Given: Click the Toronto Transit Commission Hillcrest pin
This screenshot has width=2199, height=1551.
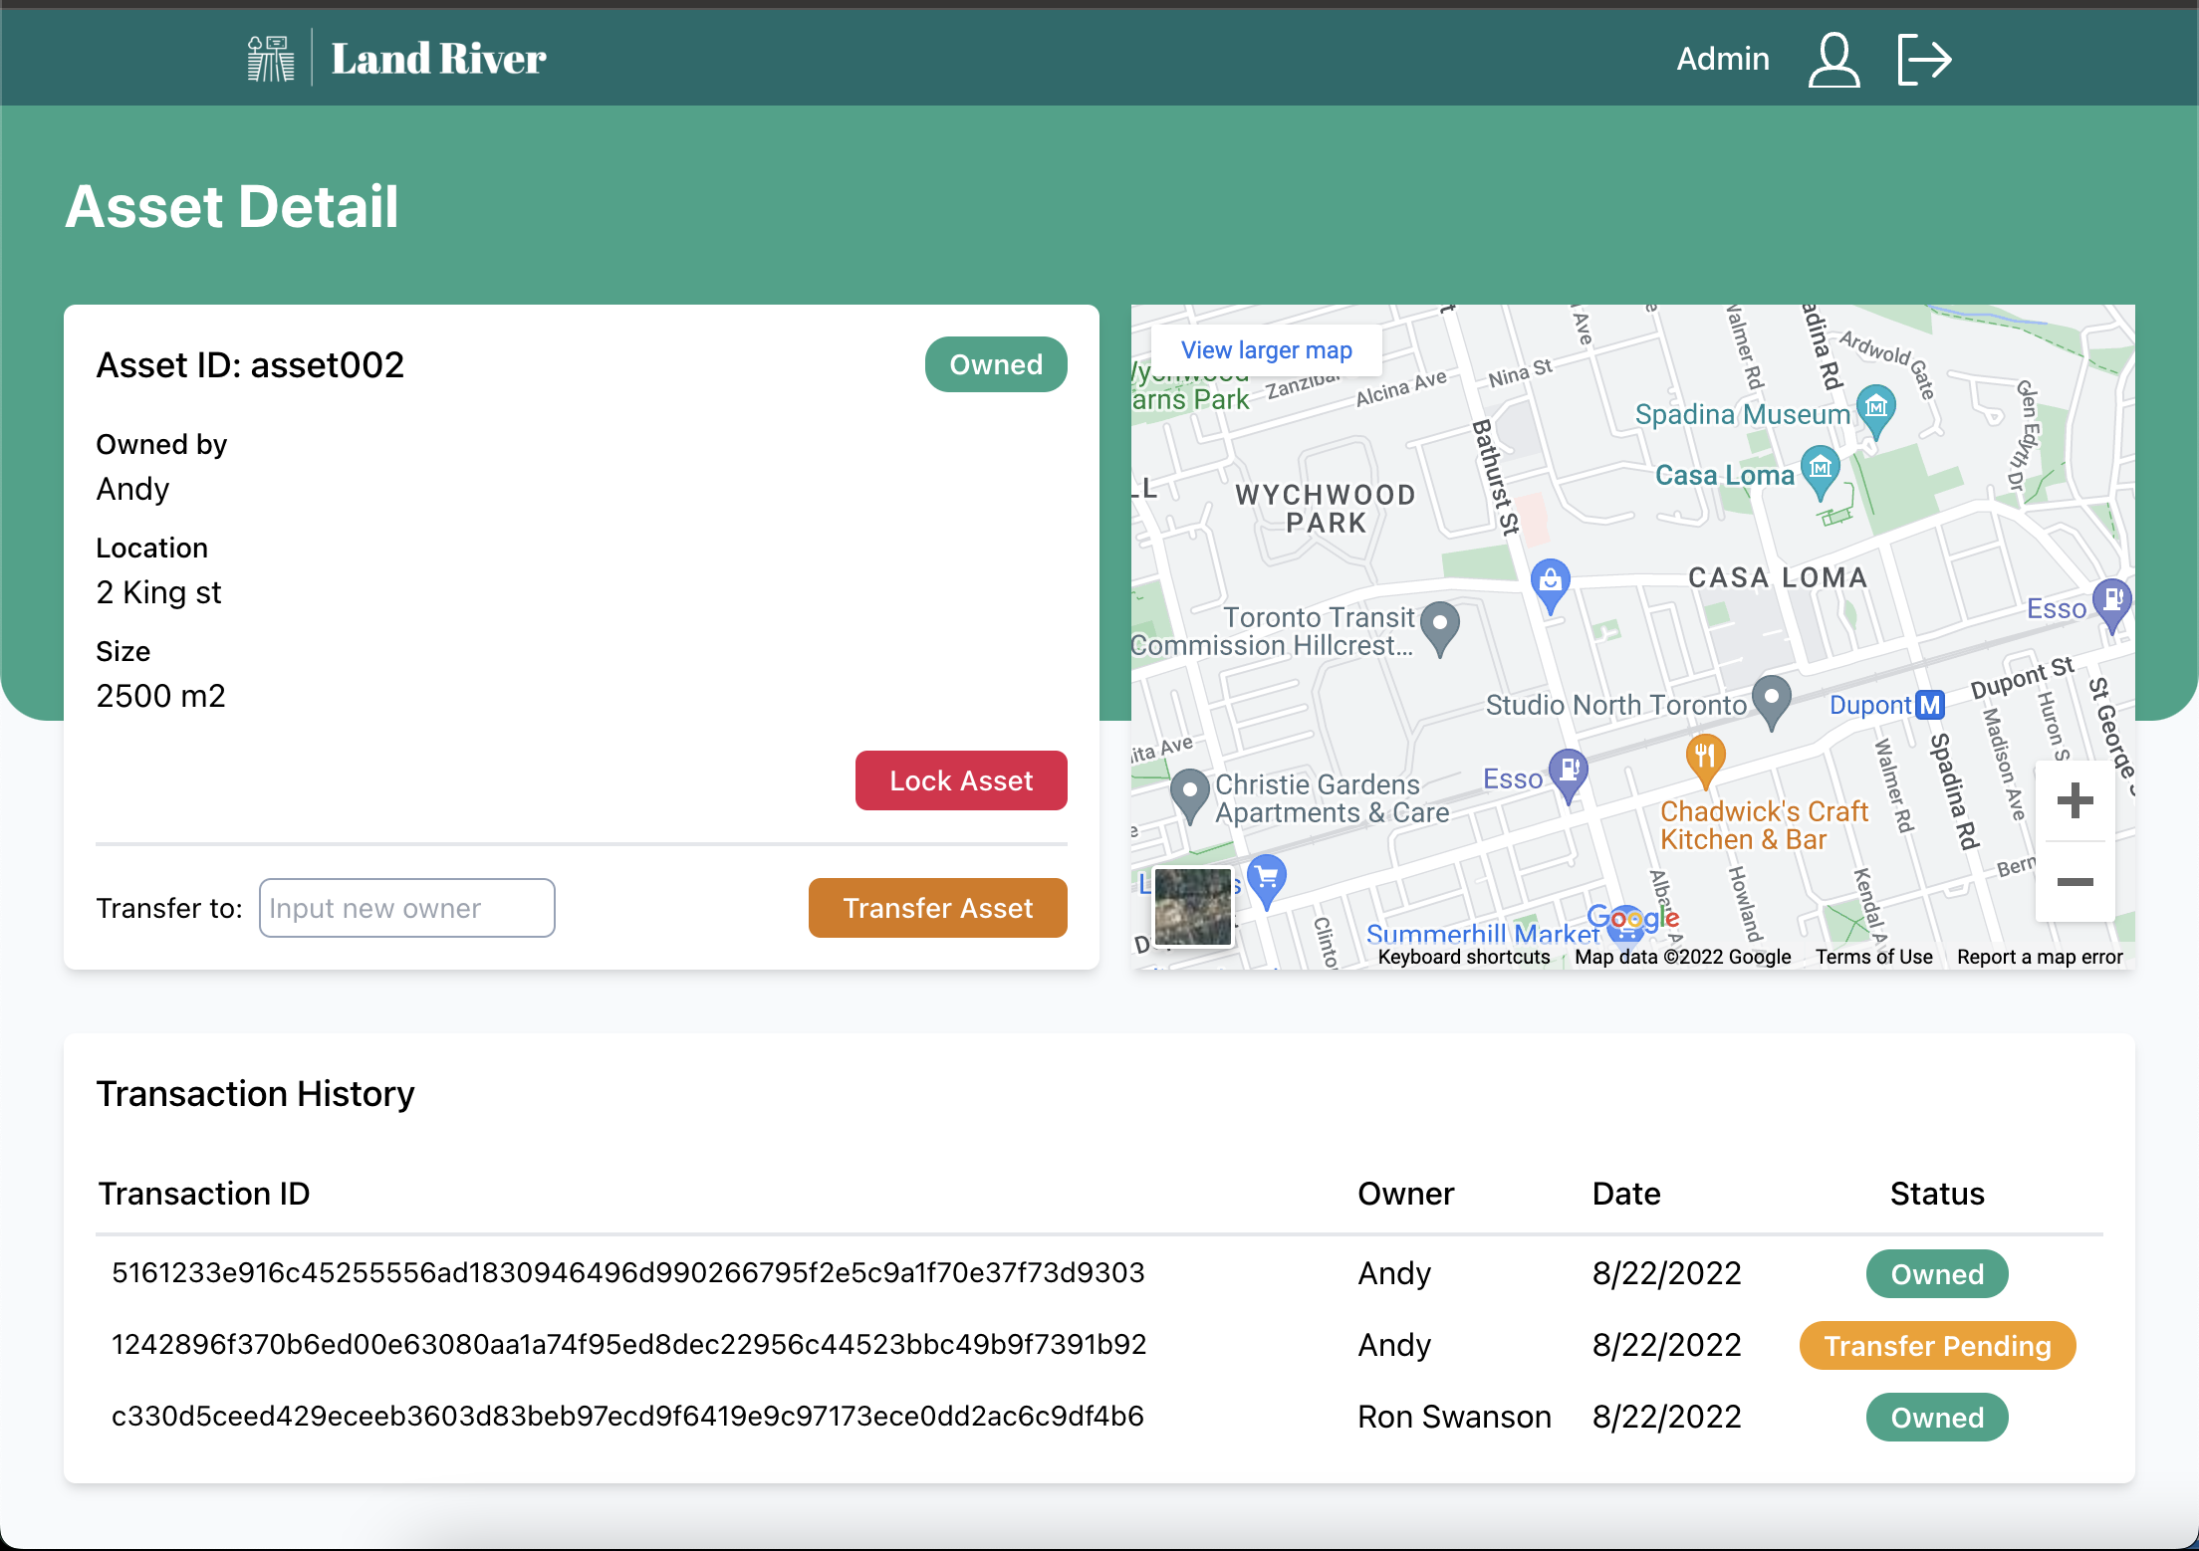Looking at the screenshot, I should pos(1440,625).
